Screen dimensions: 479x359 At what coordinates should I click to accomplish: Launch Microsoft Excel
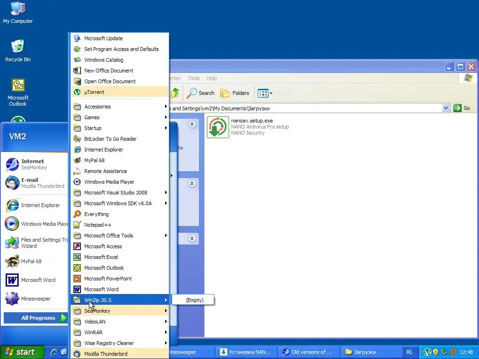coord(120,257)
